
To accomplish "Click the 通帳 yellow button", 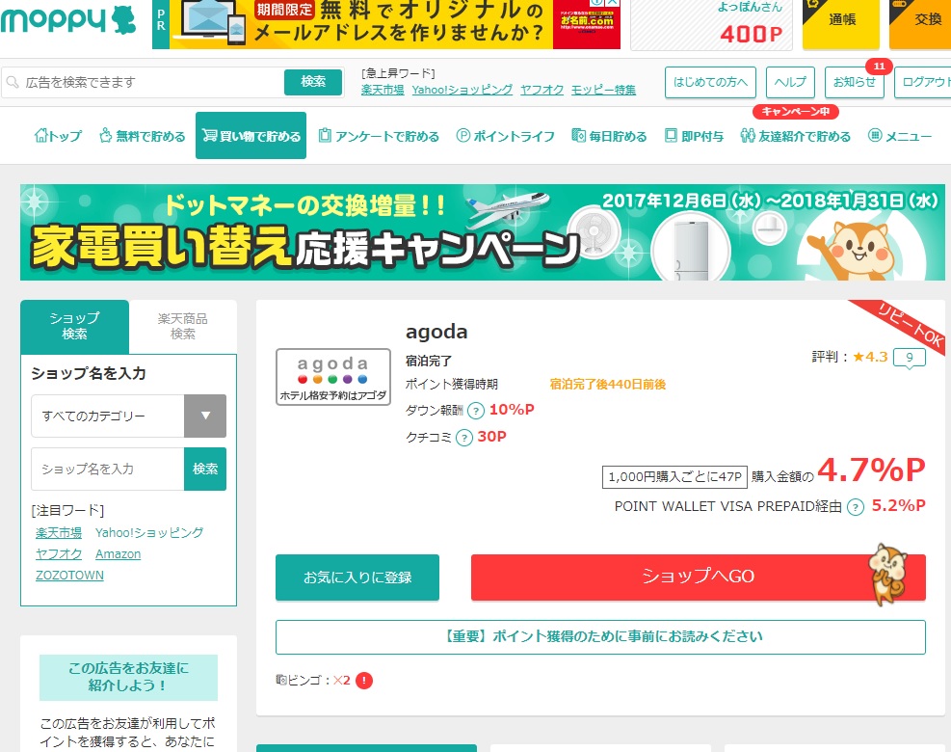I will (x=840, y=23).
